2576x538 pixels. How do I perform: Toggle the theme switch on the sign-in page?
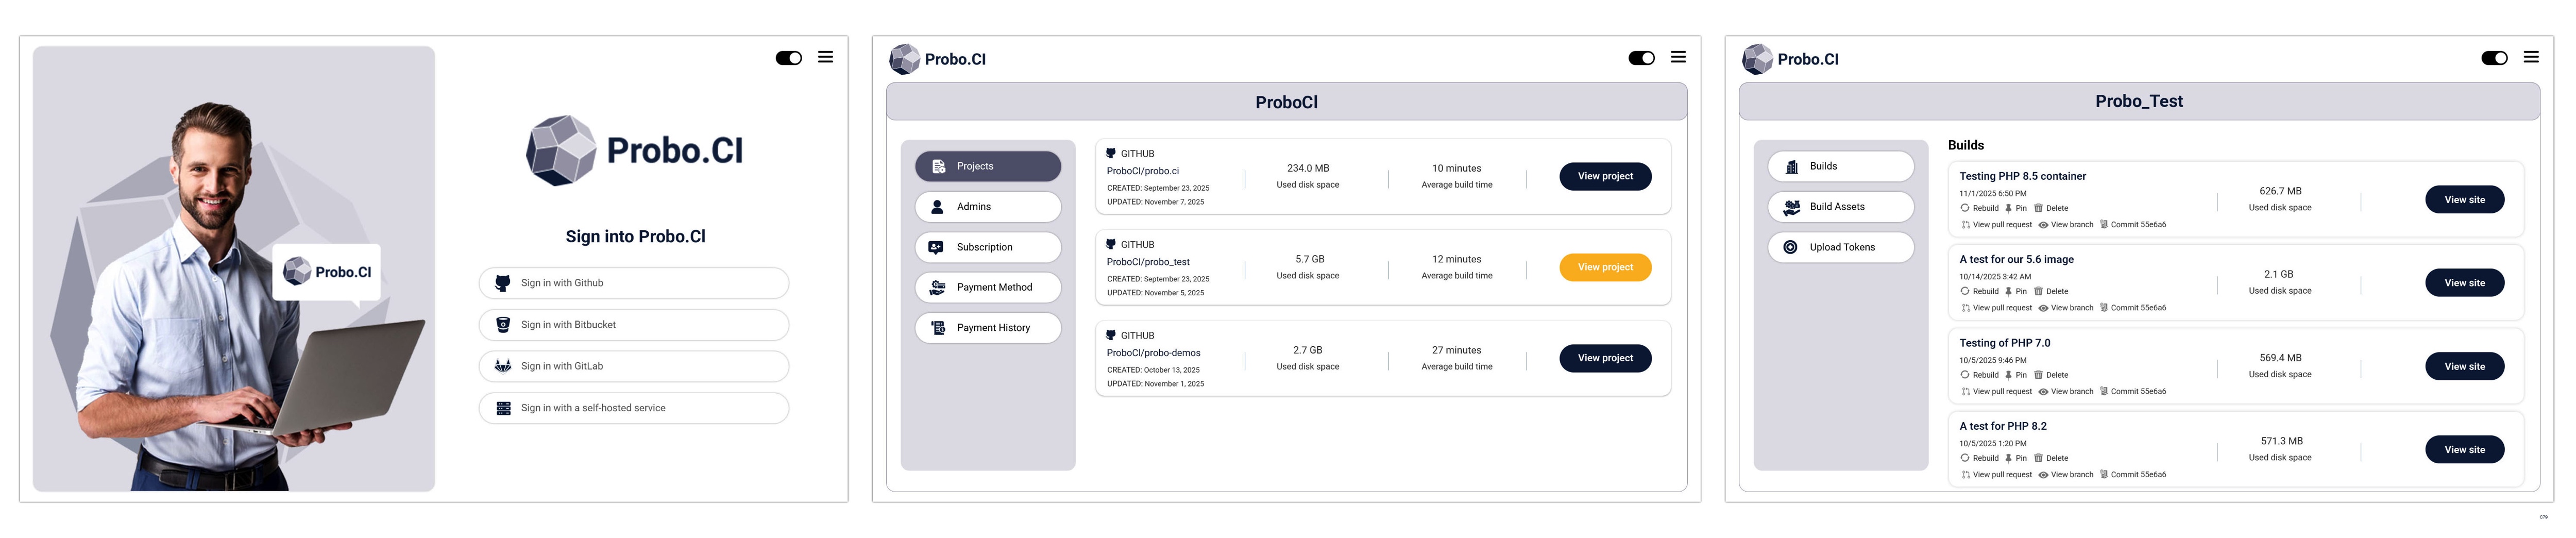[x=788, y=58]
